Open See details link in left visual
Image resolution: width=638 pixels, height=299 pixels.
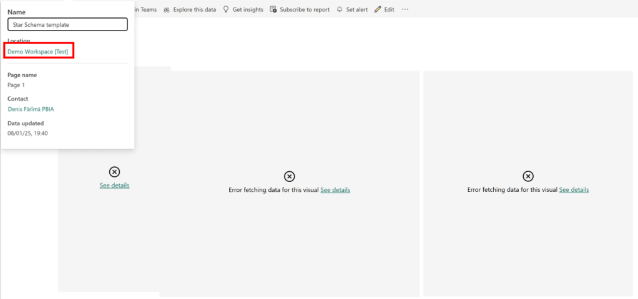114,185
